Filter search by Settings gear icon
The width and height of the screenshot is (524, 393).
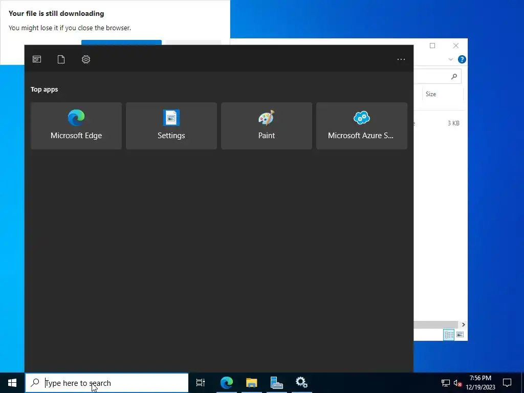pyautogui.click(x=86, y=59)
